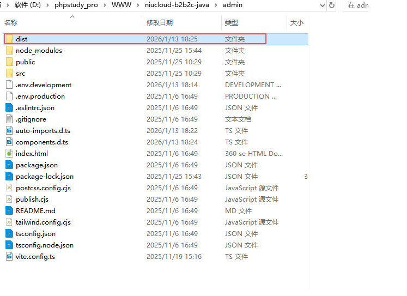
Task: Select the node_modules folder icon
Action: click(9, 51)
